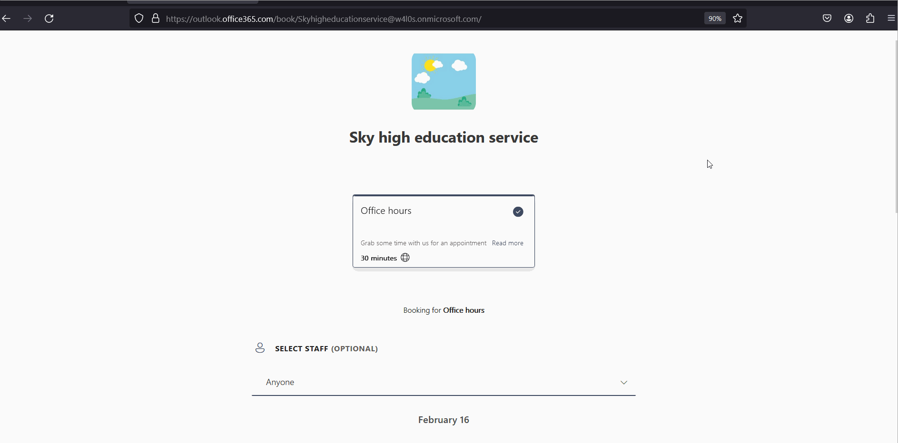Click the page's vertical scrollbar

(x=896, y=128)
